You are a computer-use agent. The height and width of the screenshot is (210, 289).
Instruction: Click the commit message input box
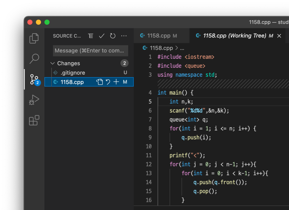[90, 51]
